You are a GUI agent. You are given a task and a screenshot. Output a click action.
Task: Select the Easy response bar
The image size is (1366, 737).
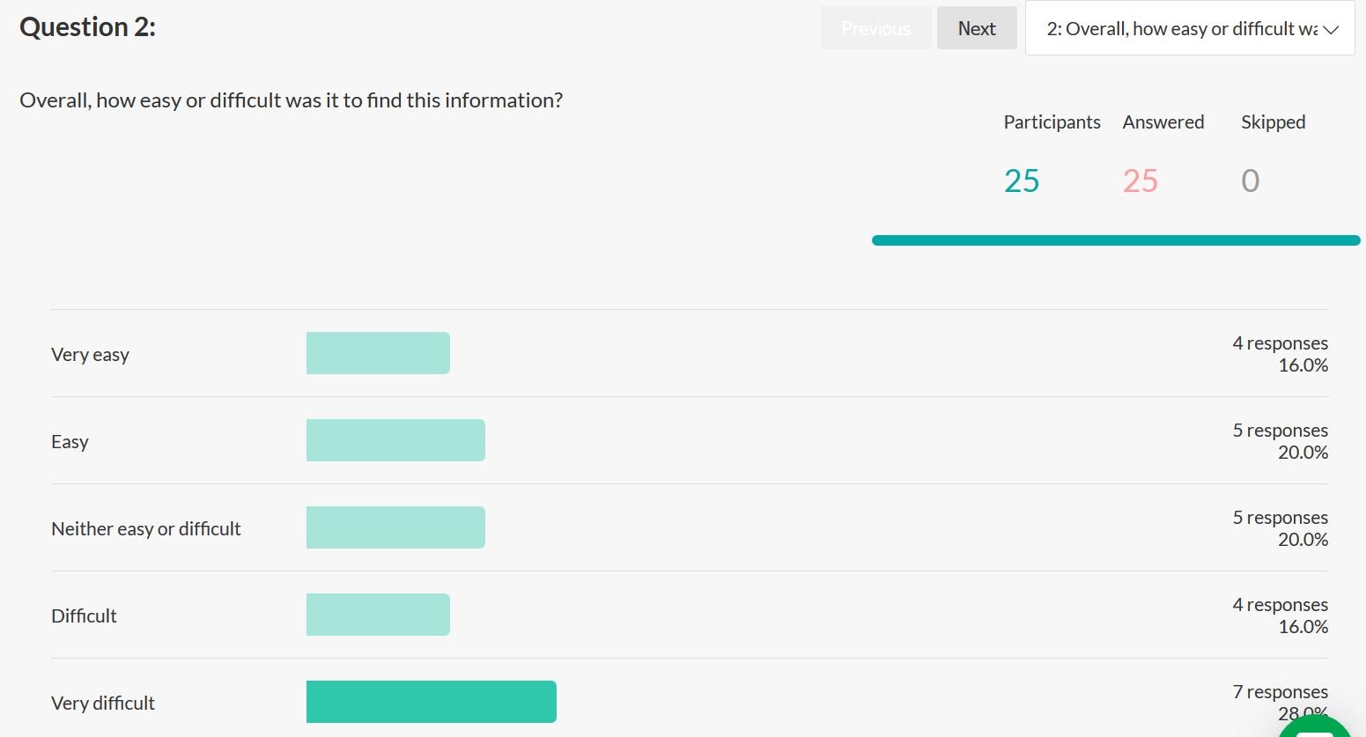[x=395, y=440]
